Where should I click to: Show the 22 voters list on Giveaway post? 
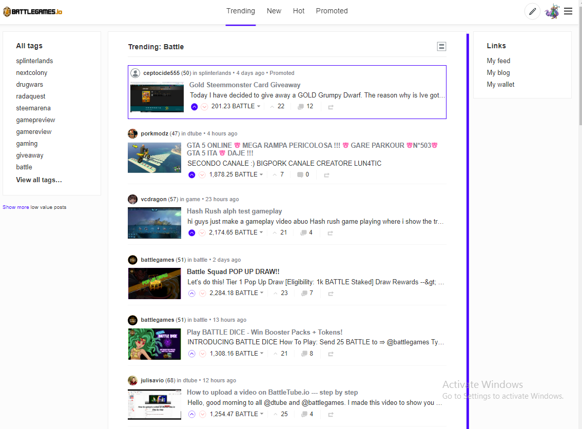click(x=277, y=107)
